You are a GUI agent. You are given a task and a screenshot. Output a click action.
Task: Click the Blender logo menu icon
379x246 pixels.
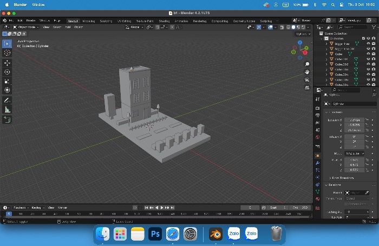tap(4, 21)
